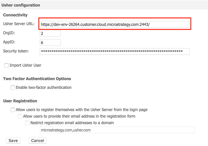Check Allow users to register themselves option
This screenshot has width=208, height=146.
[x=13, y=110]
